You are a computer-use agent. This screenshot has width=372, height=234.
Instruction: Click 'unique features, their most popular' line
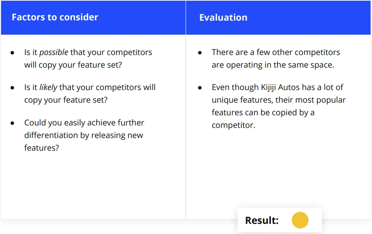[x=279, y=100]
